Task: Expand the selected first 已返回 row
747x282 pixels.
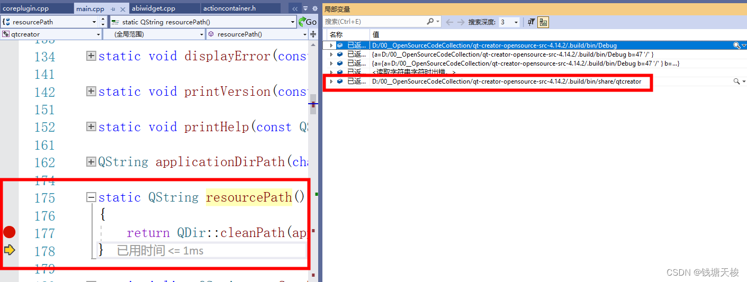Action: (x=331, y=46)
